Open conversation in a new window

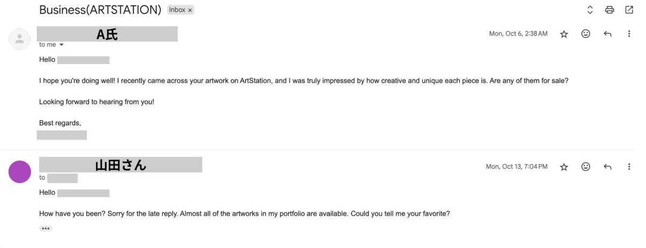pos(629,10)
